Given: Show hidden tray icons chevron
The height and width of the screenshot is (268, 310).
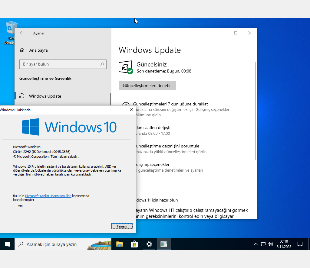Looking at the screenshot, I should pos(256,244).
